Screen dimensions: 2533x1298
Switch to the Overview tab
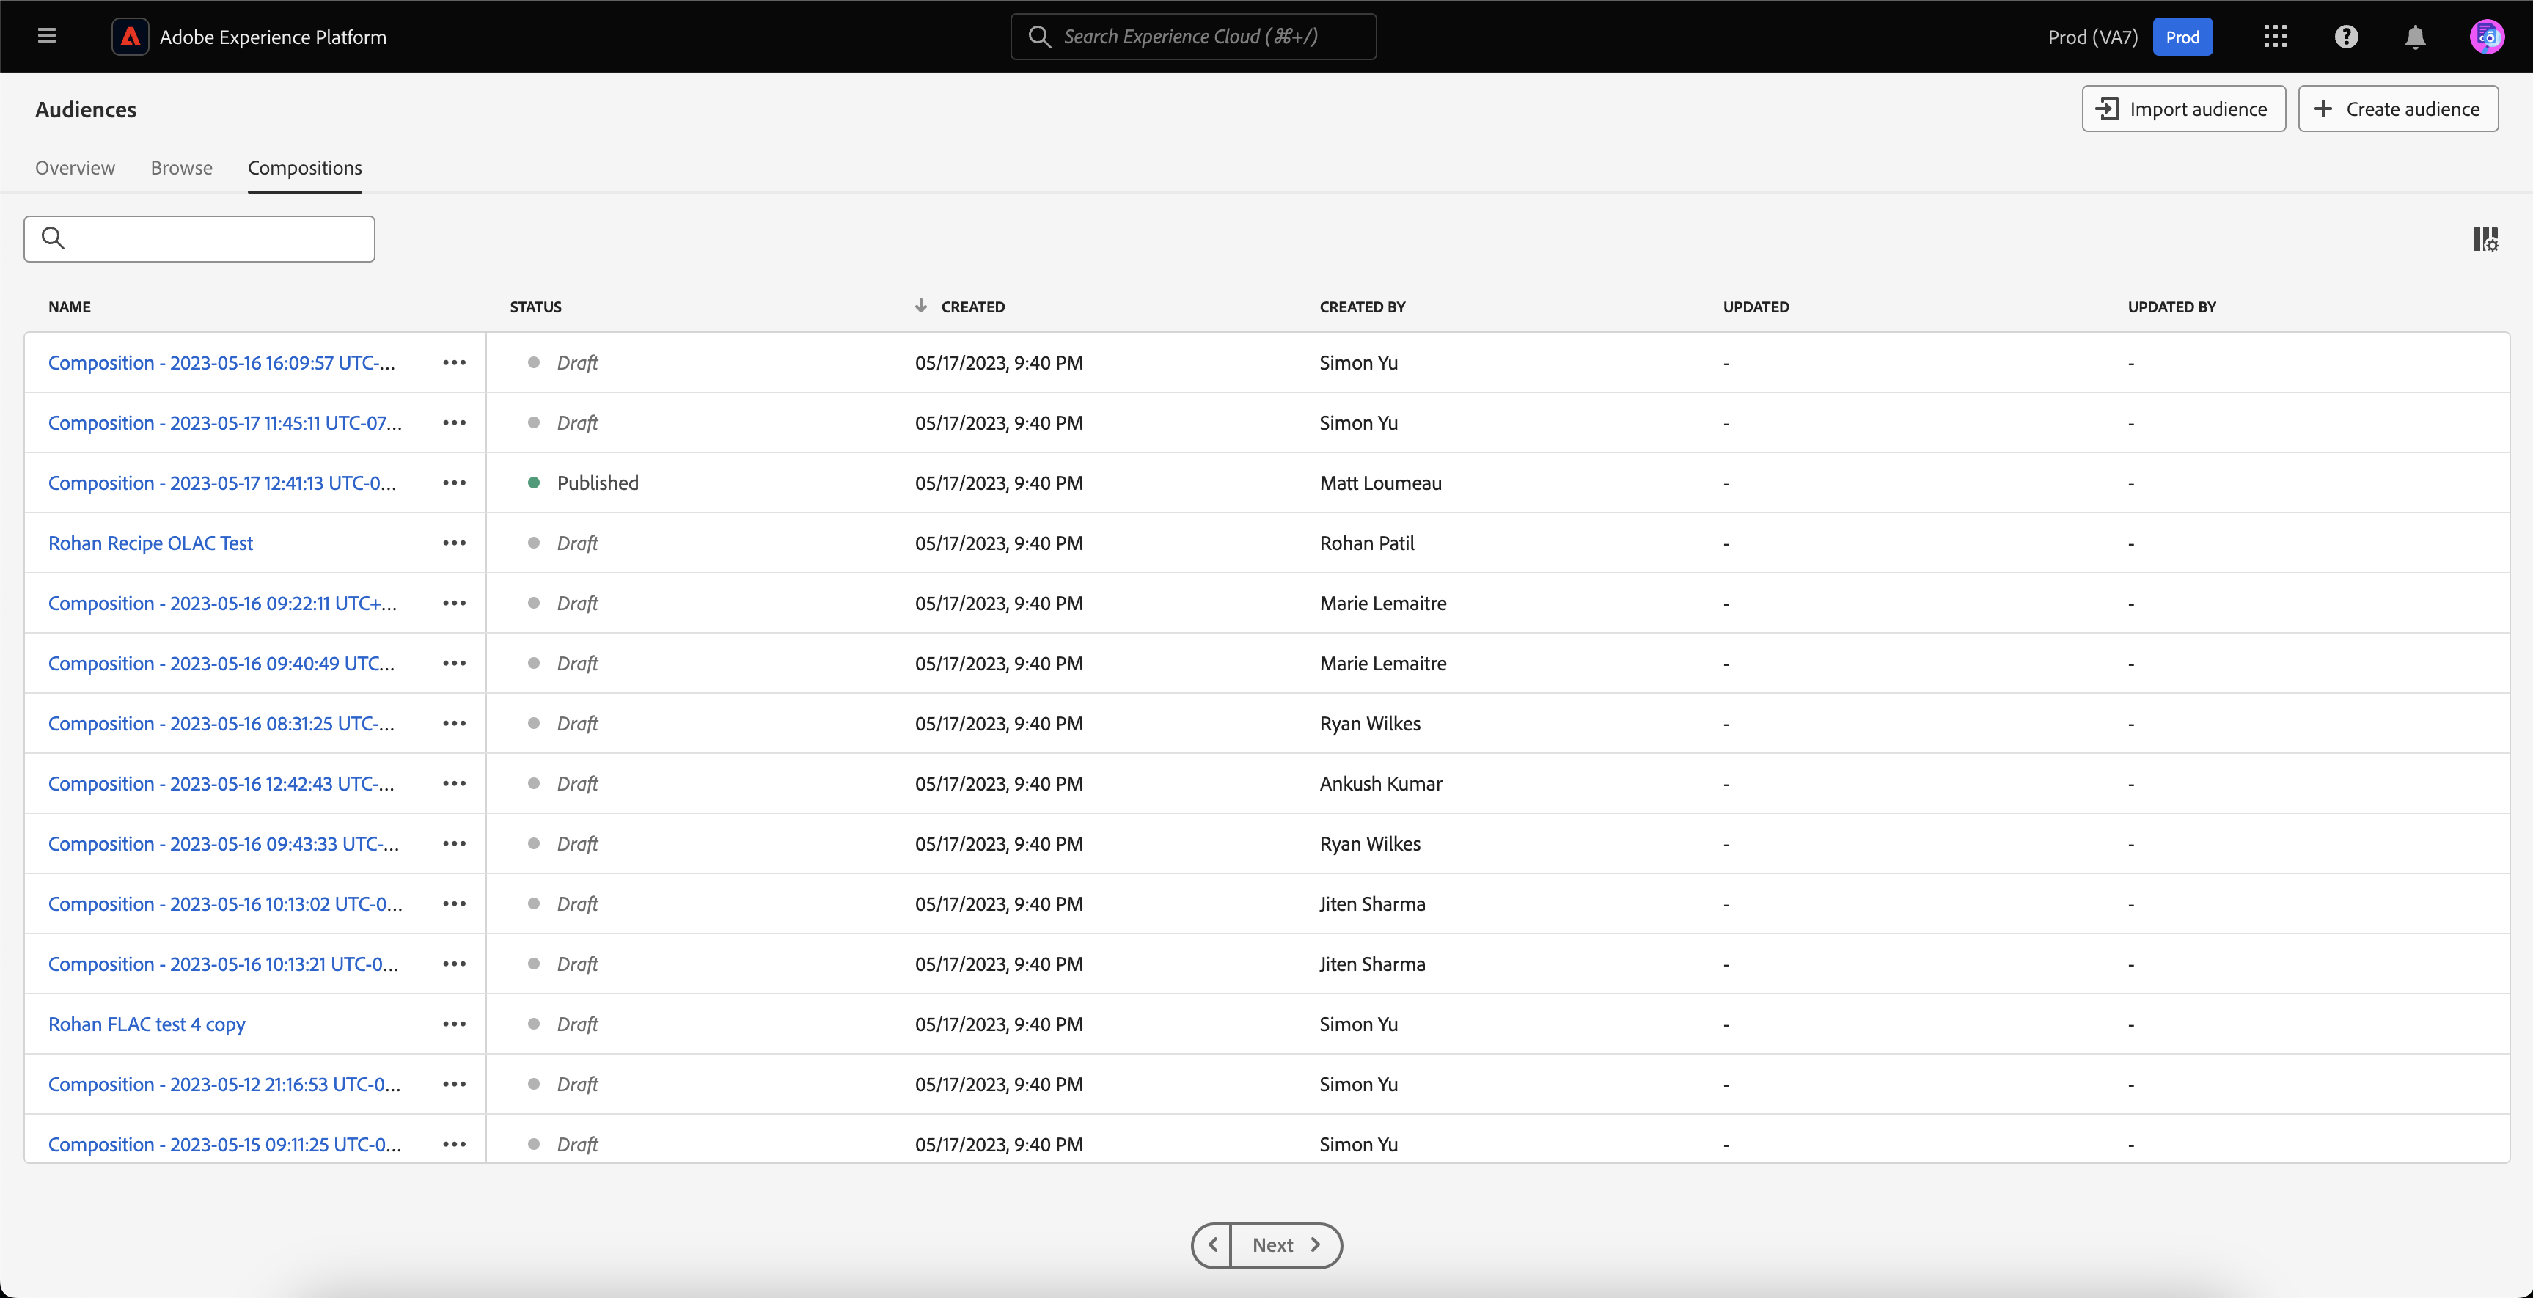[x=75, y=168]
